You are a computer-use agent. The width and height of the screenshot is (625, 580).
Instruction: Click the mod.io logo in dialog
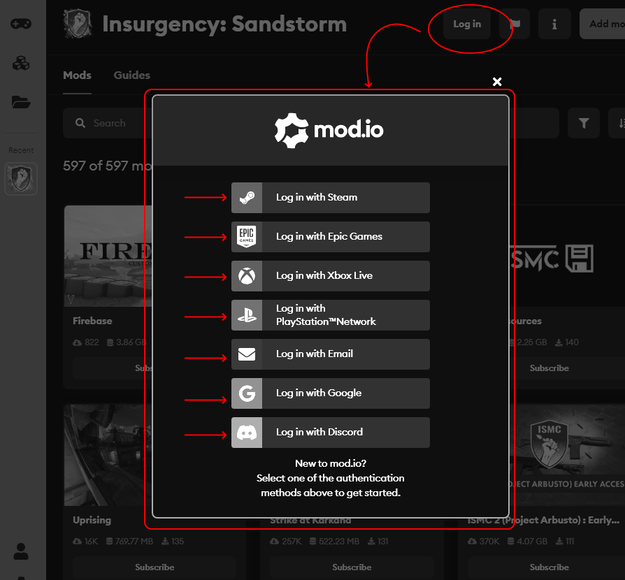tap(329, 130)
